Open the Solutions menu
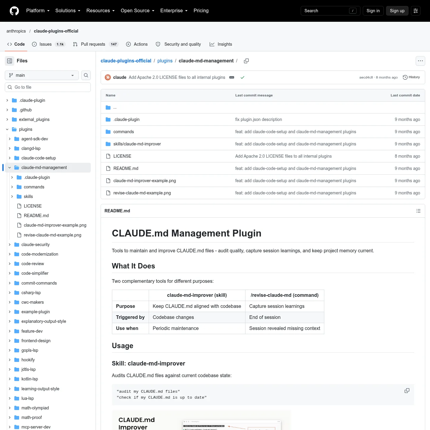Image resolution: width=430 pixels, height=430 pixels. click(68, 11)
